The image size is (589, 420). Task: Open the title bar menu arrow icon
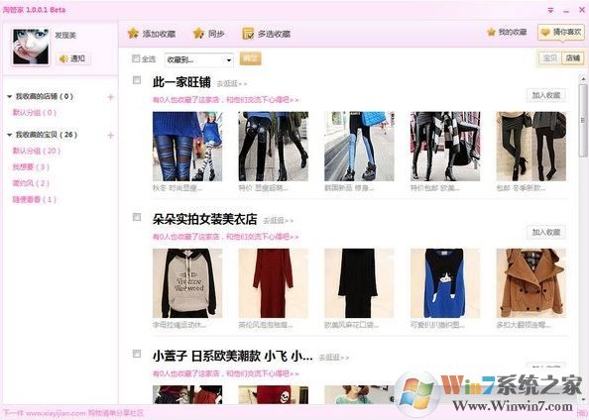click(x=550, y=10)
